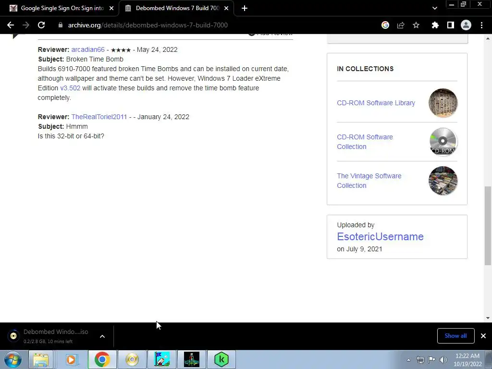Click Show all downloads button
The image size is (492, 369).
[455, 336]
